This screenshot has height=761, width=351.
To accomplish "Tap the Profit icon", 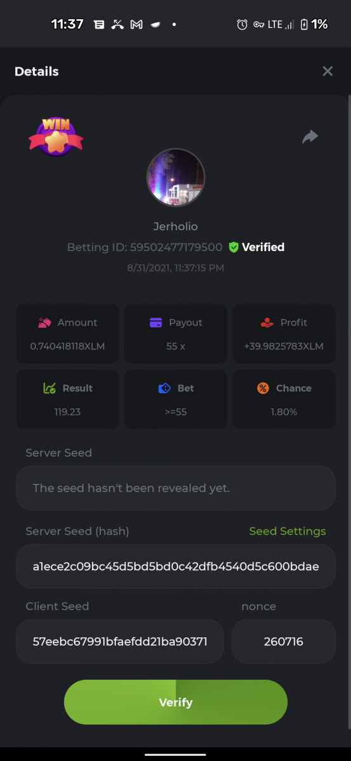I will (x=267, y=322).
